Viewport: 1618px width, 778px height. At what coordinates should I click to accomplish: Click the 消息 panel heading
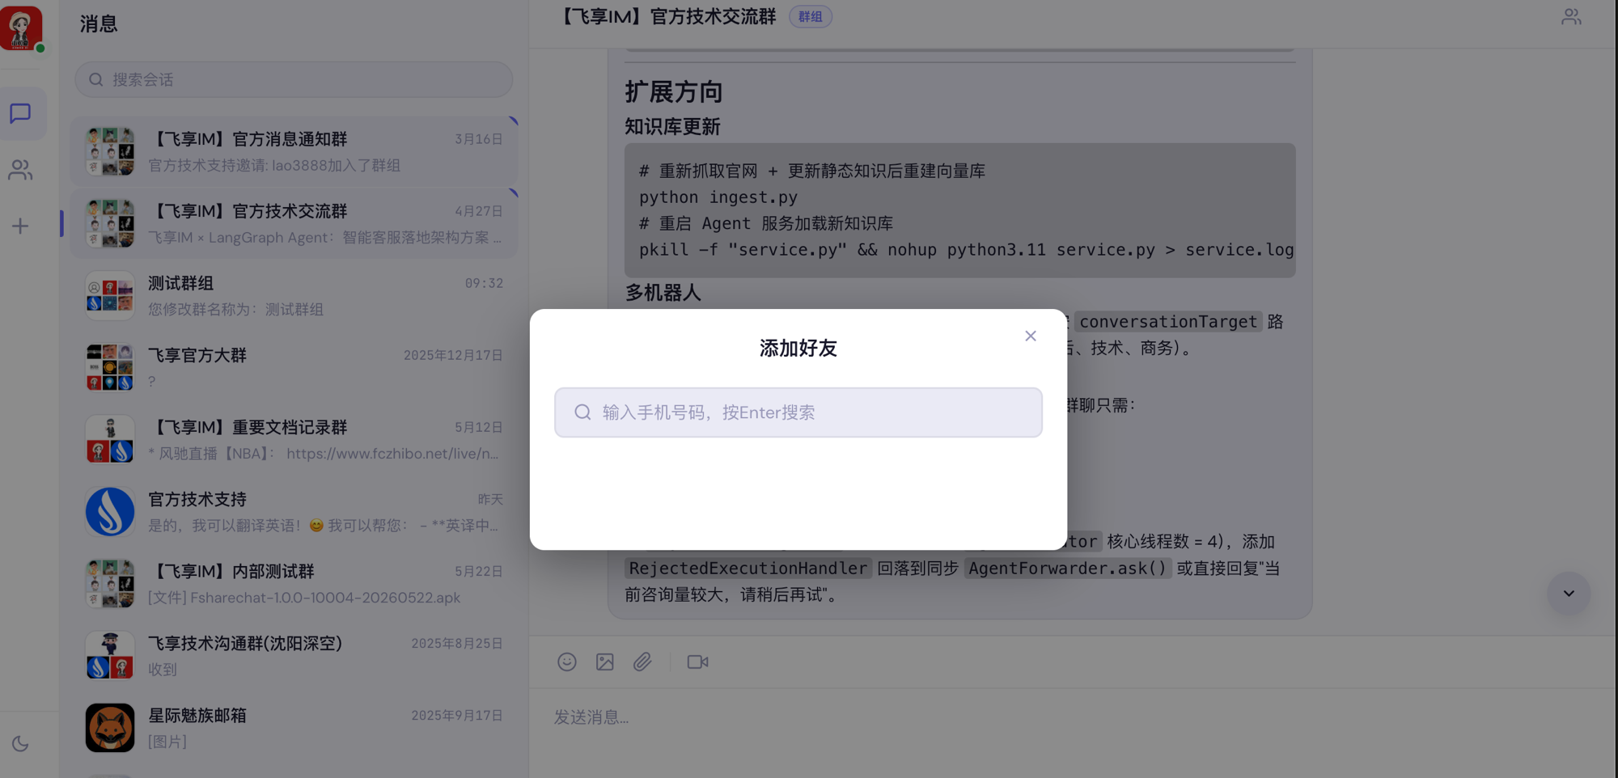point(99,24)
